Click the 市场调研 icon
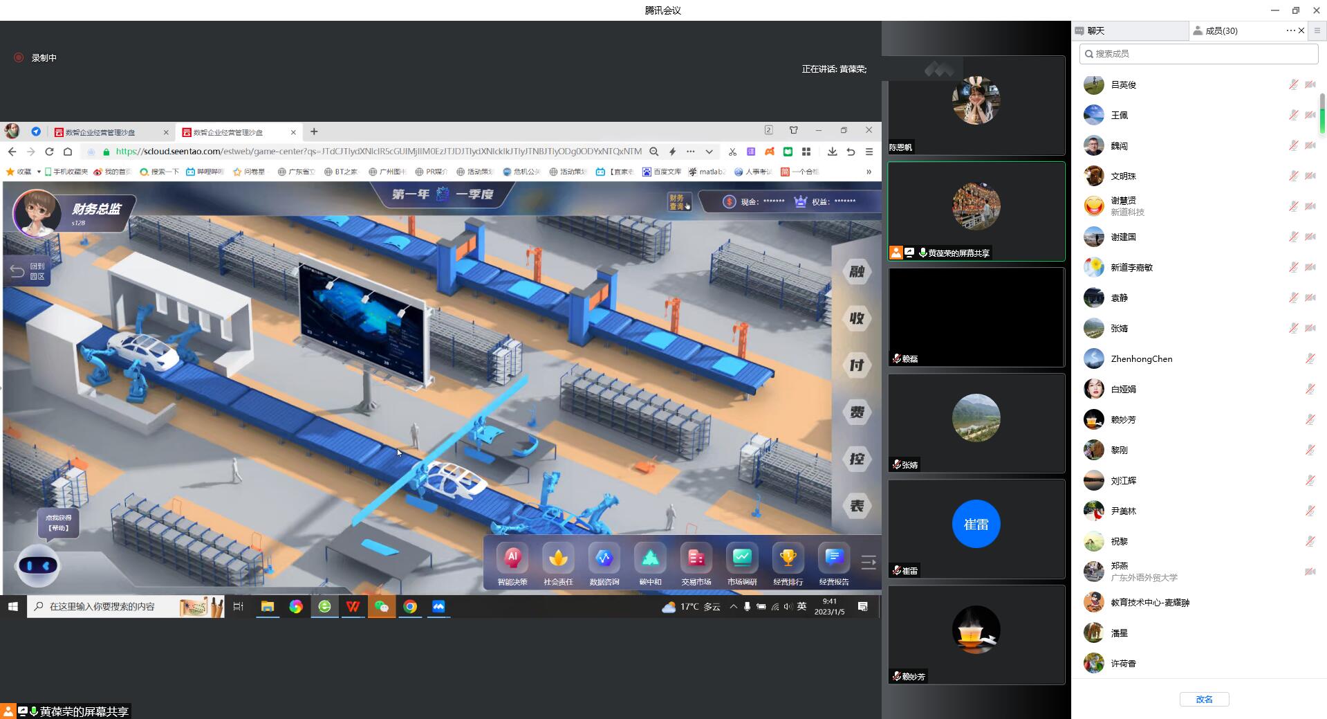This screenshot has width=1327, height=719. point(742,558)
